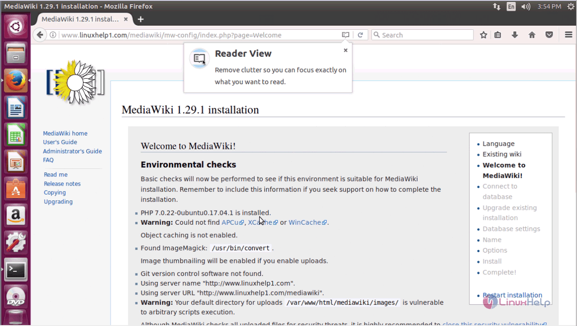Click Welcome to MediaWiki! current step
This screenshot has height=326, width=577.
click(x=504, y=170)
